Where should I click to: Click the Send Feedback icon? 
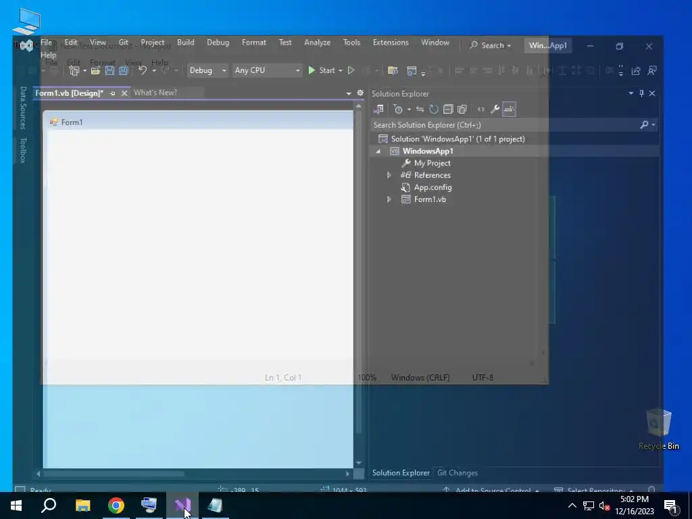point(652,70)
